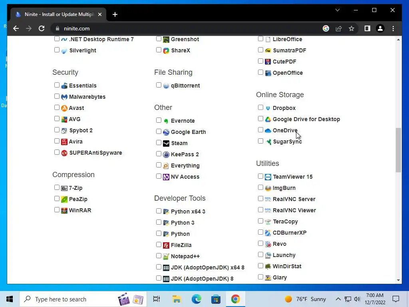The image size is (409, 307).
Task: Reload the Ninite page
Action: tap(42, 28)
